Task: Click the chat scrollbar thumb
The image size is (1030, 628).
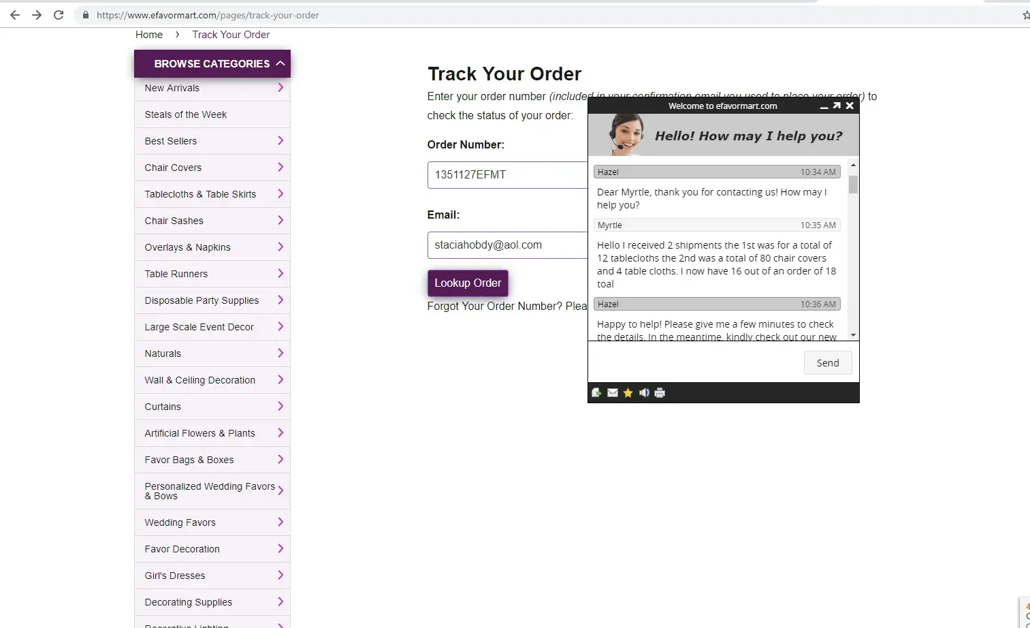Action: pos(853,185)
